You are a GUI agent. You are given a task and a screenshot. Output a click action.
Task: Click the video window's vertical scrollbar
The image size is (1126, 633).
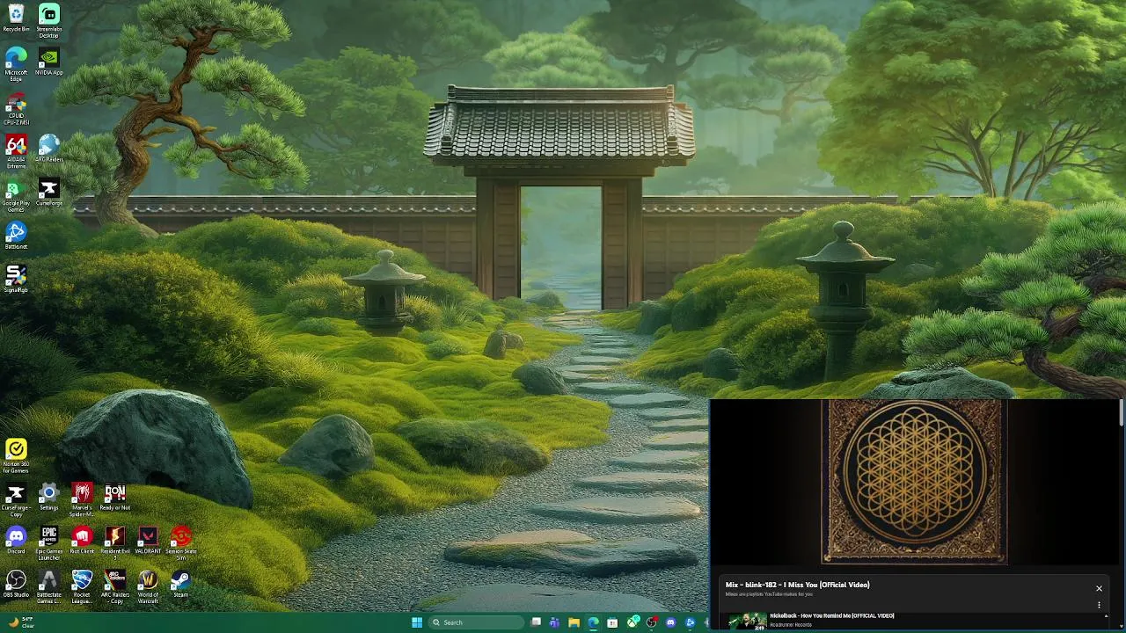click(1121, 413)
